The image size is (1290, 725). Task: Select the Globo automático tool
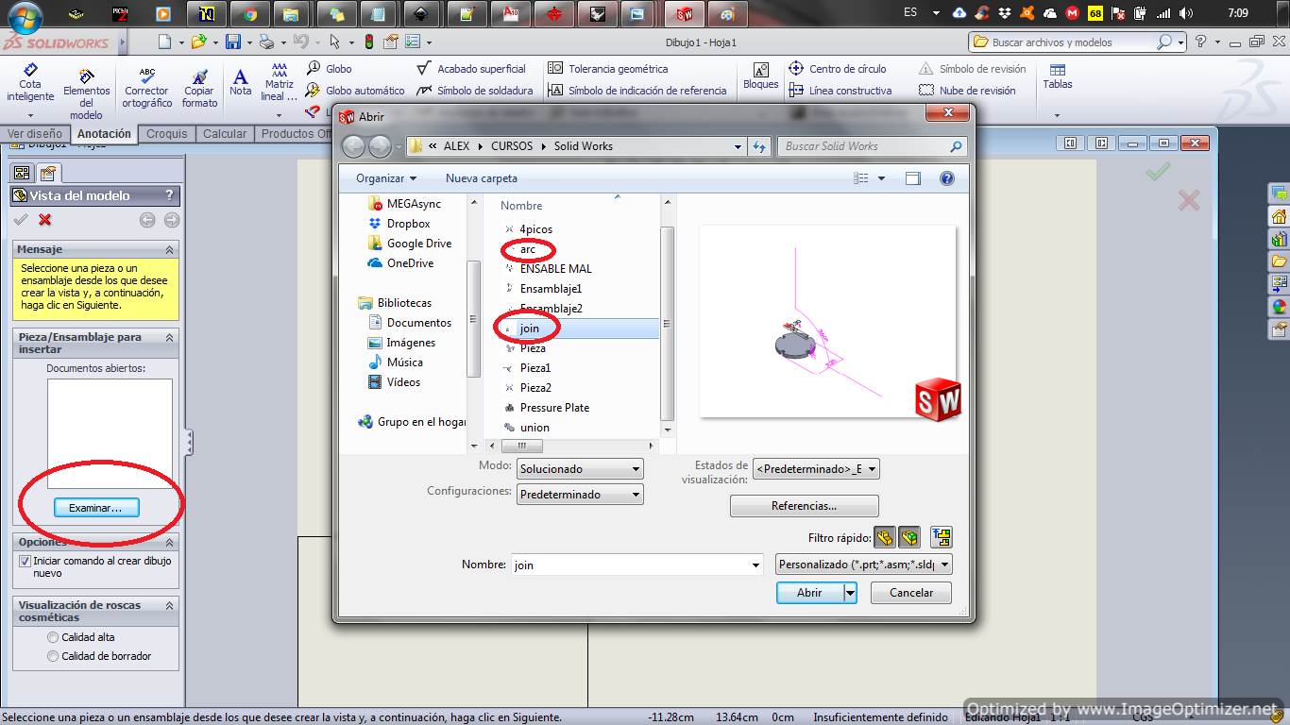356,91
